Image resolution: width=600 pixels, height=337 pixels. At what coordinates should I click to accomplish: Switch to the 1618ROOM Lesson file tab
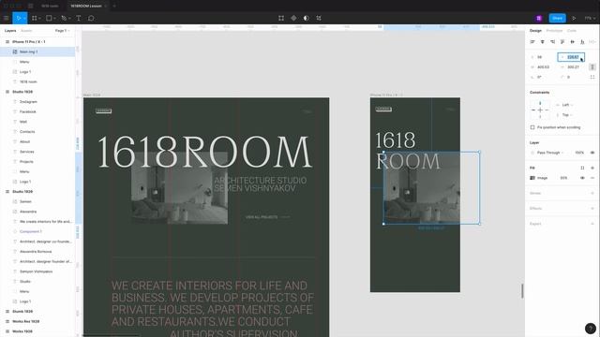pos(85,7)
